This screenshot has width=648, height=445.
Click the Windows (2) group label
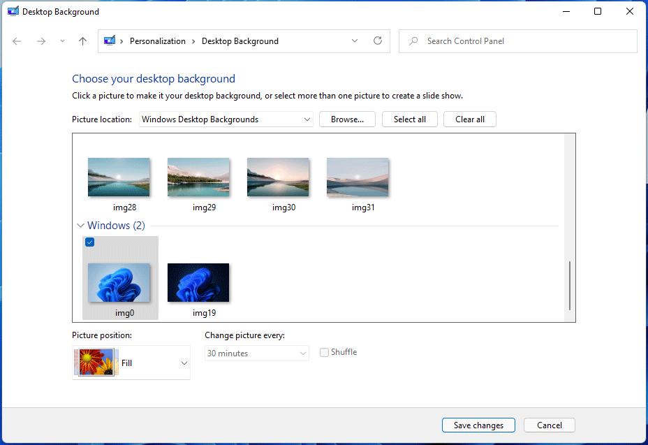116,226
